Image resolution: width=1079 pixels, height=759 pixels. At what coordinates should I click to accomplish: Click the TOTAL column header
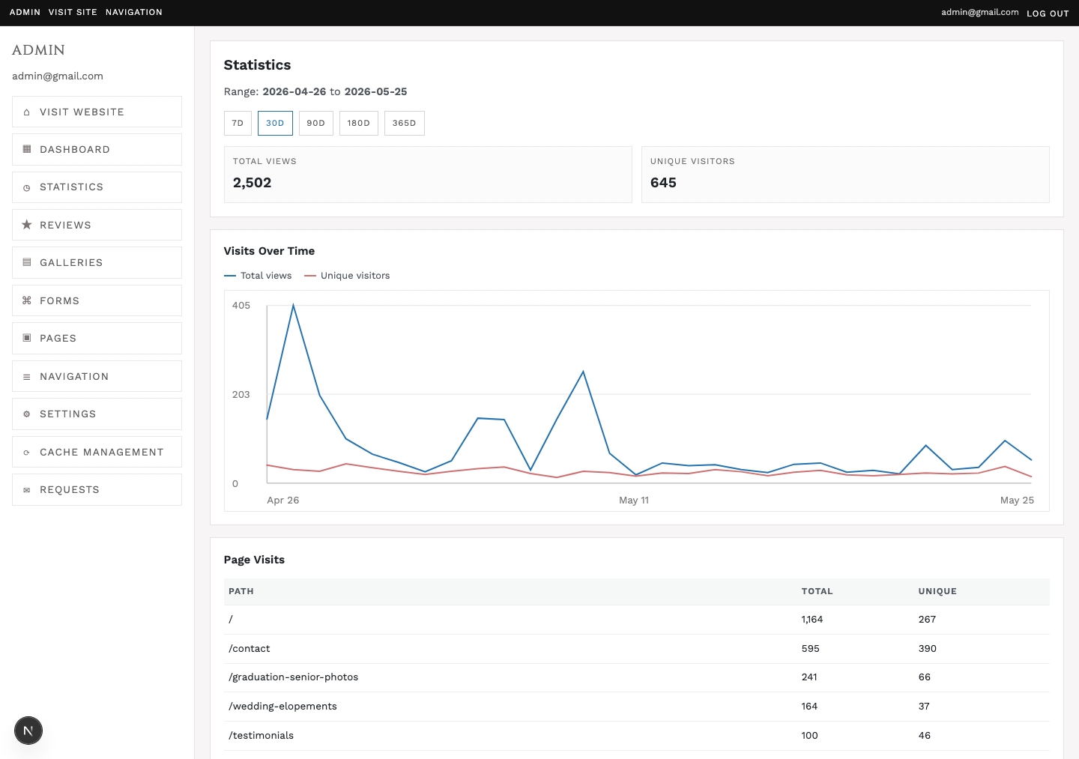click(817, 591)
